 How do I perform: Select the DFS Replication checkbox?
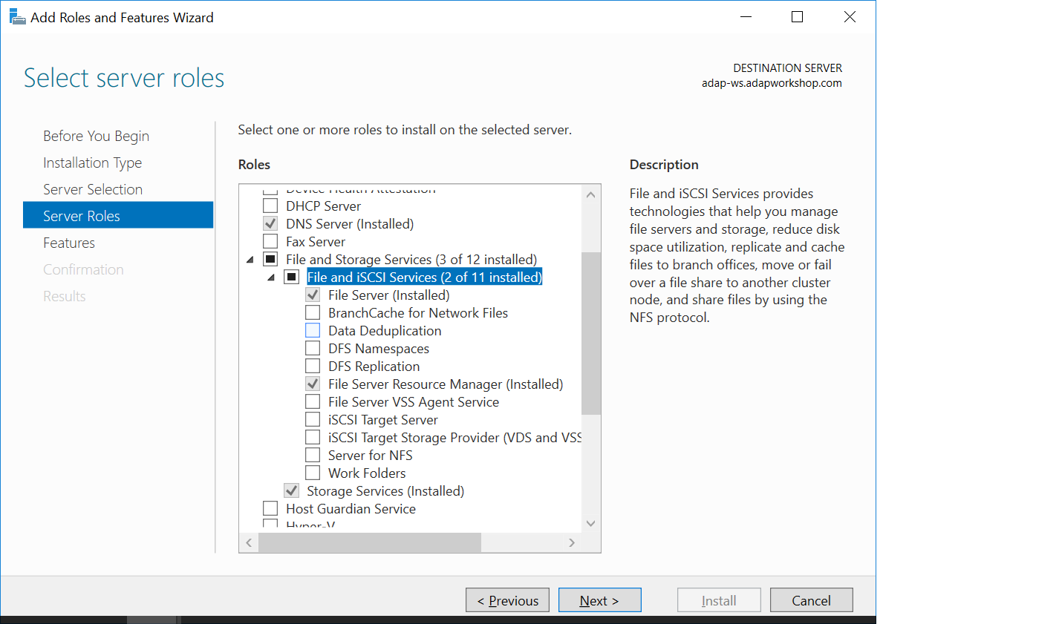(313, 366)
